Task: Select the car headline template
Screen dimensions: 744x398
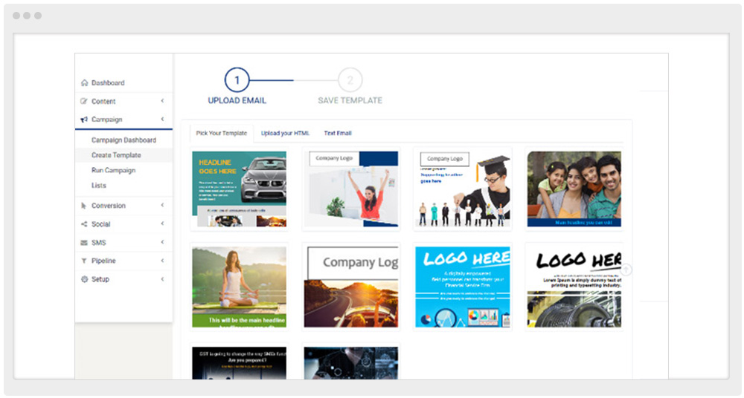Action: coord(239,189)
